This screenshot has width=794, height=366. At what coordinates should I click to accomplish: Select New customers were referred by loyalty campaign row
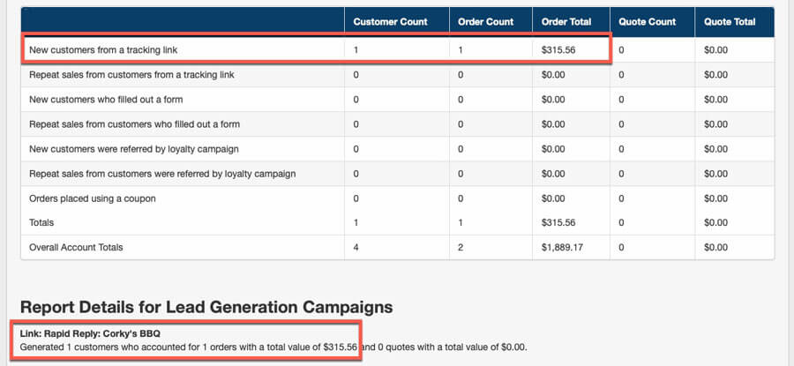coord(398,149)
